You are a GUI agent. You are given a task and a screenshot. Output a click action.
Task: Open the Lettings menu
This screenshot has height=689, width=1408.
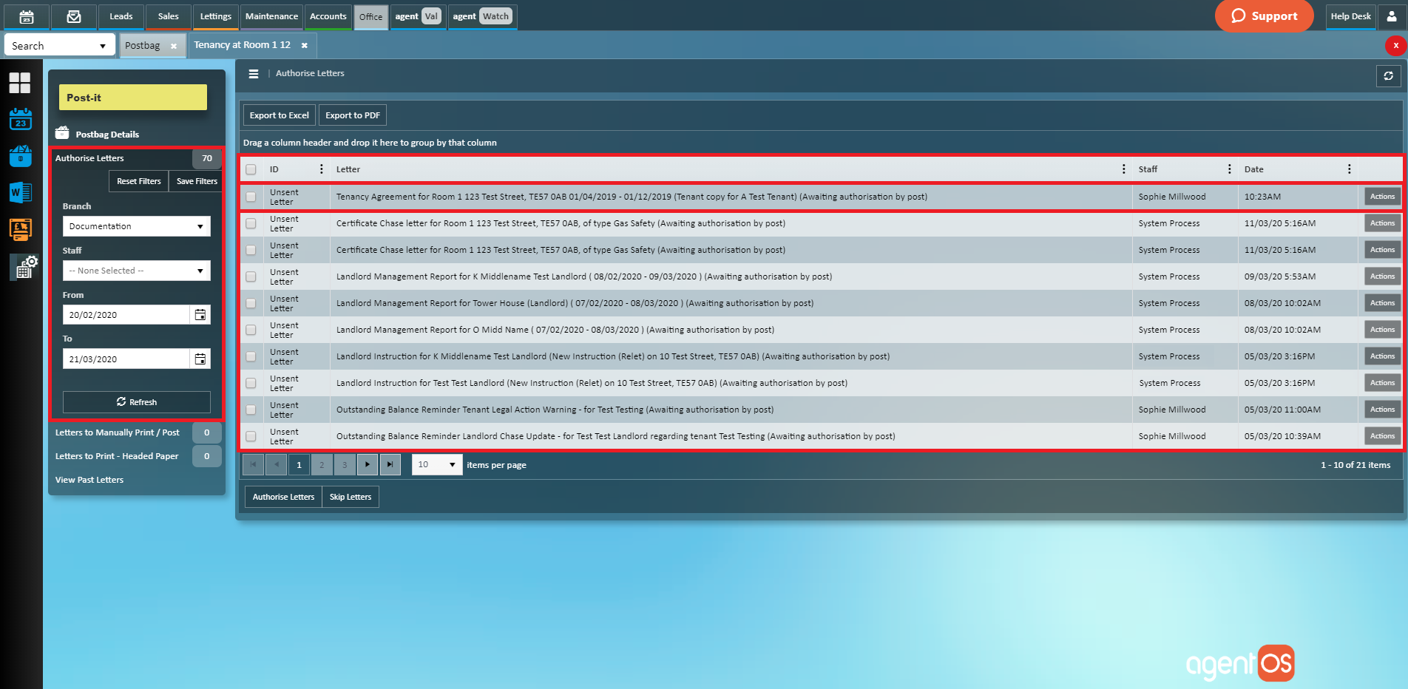coord(215,16)
